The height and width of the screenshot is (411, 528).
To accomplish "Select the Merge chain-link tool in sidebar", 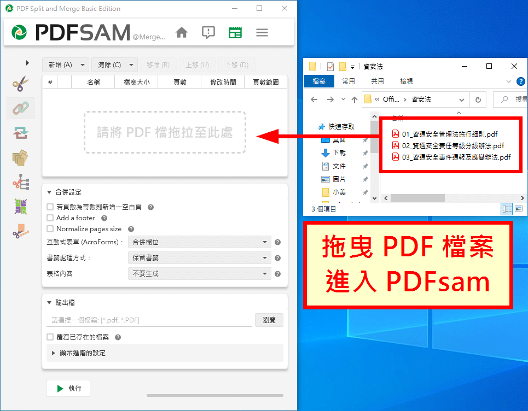I will pos(21,108).
